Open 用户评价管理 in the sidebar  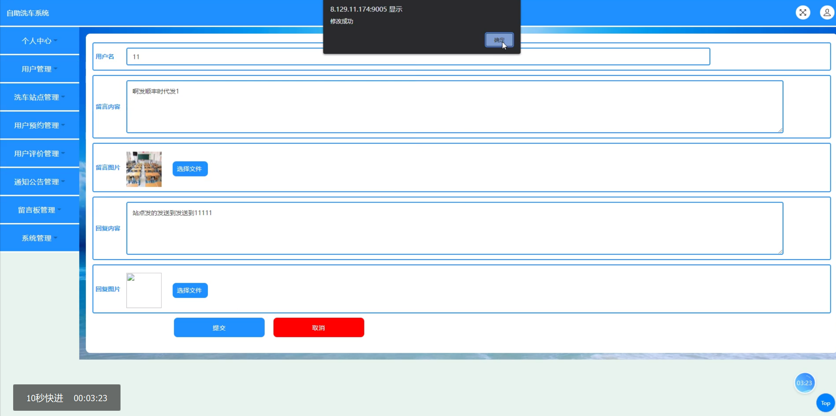click(39, 153)
